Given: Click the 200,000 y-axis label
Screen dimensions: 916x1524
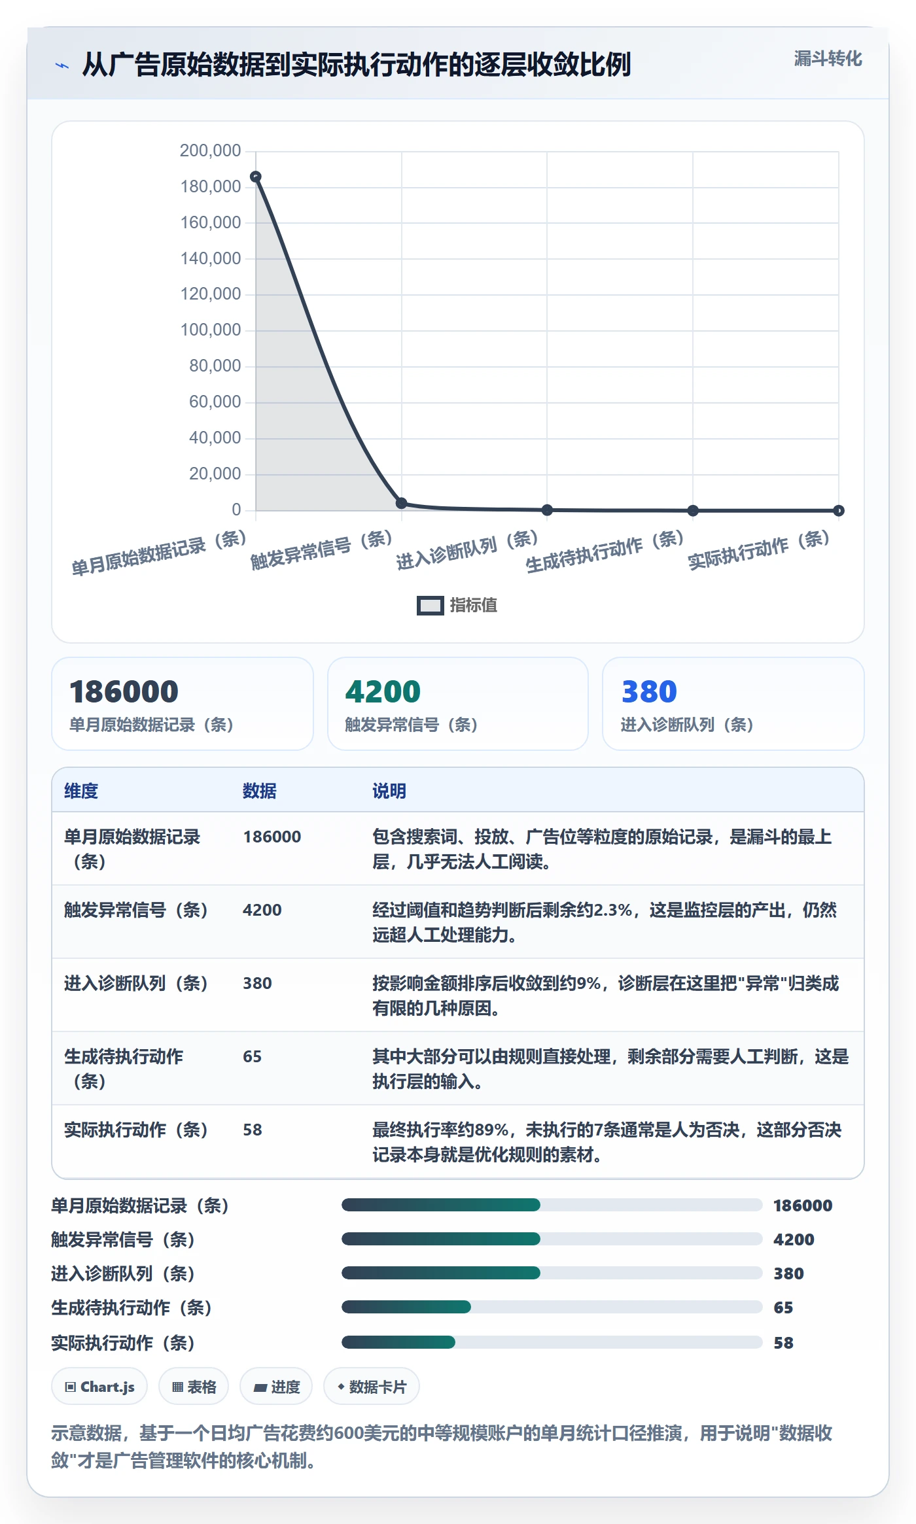Looking at the screenshot, I should point(211,151).
